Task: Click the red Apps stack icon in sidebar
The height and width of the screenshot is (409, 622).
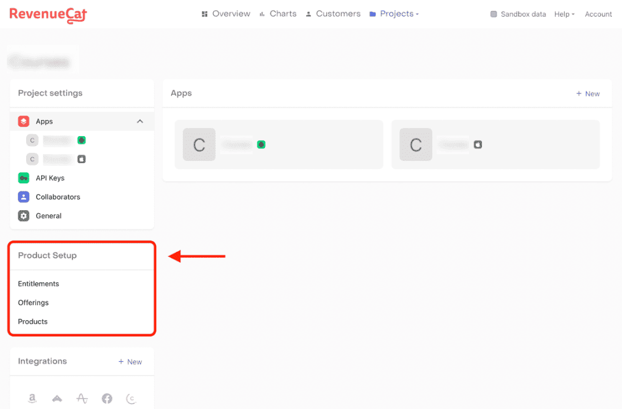Action: click(x=24, y=122)
